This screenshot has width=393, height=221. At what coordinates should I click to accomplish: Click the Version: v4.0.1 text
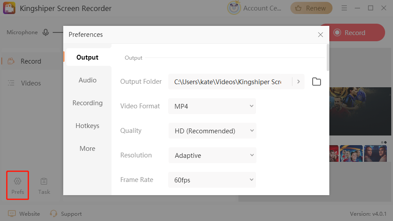tap(368, 214)
